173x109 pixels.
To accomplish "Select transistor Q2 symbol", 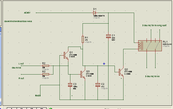I will [121, 72].
